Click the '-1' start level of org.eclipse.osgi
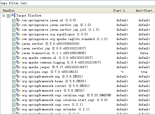The image size is (155, 115). [x=122, y=72]
